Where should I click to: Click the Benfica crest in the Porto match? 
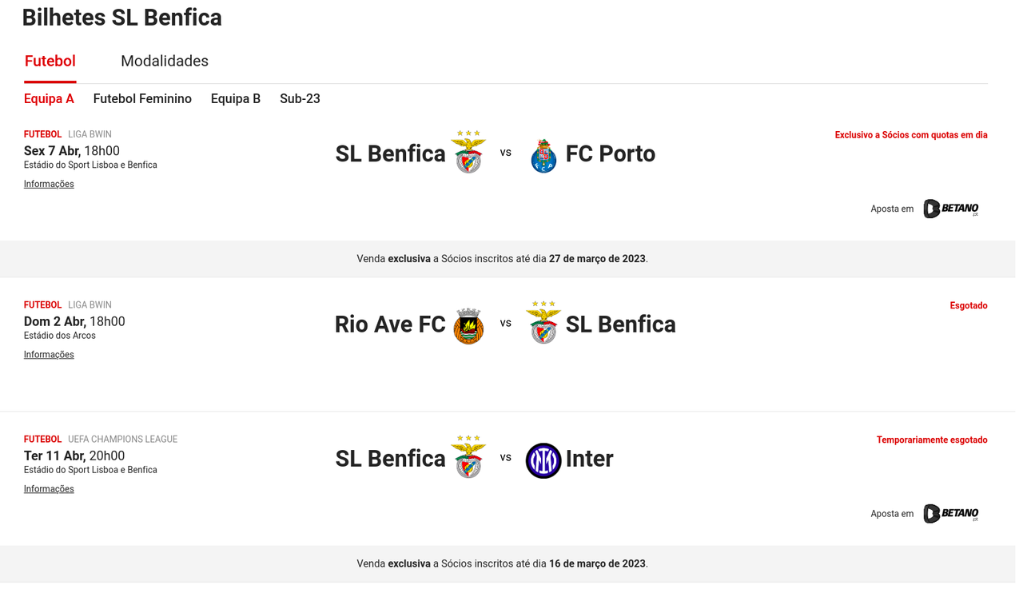coord(468,153)
